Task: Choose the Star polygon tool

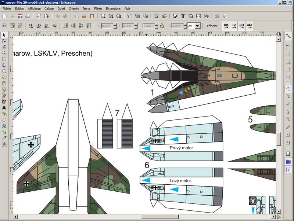Action: coord(4,77)
